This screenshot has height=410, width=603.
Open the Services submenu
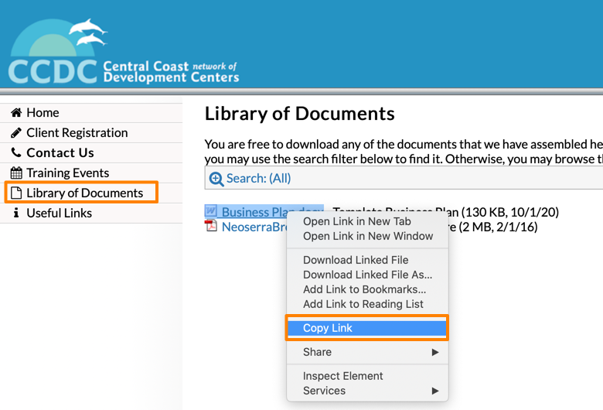click(x=367, y=391)
